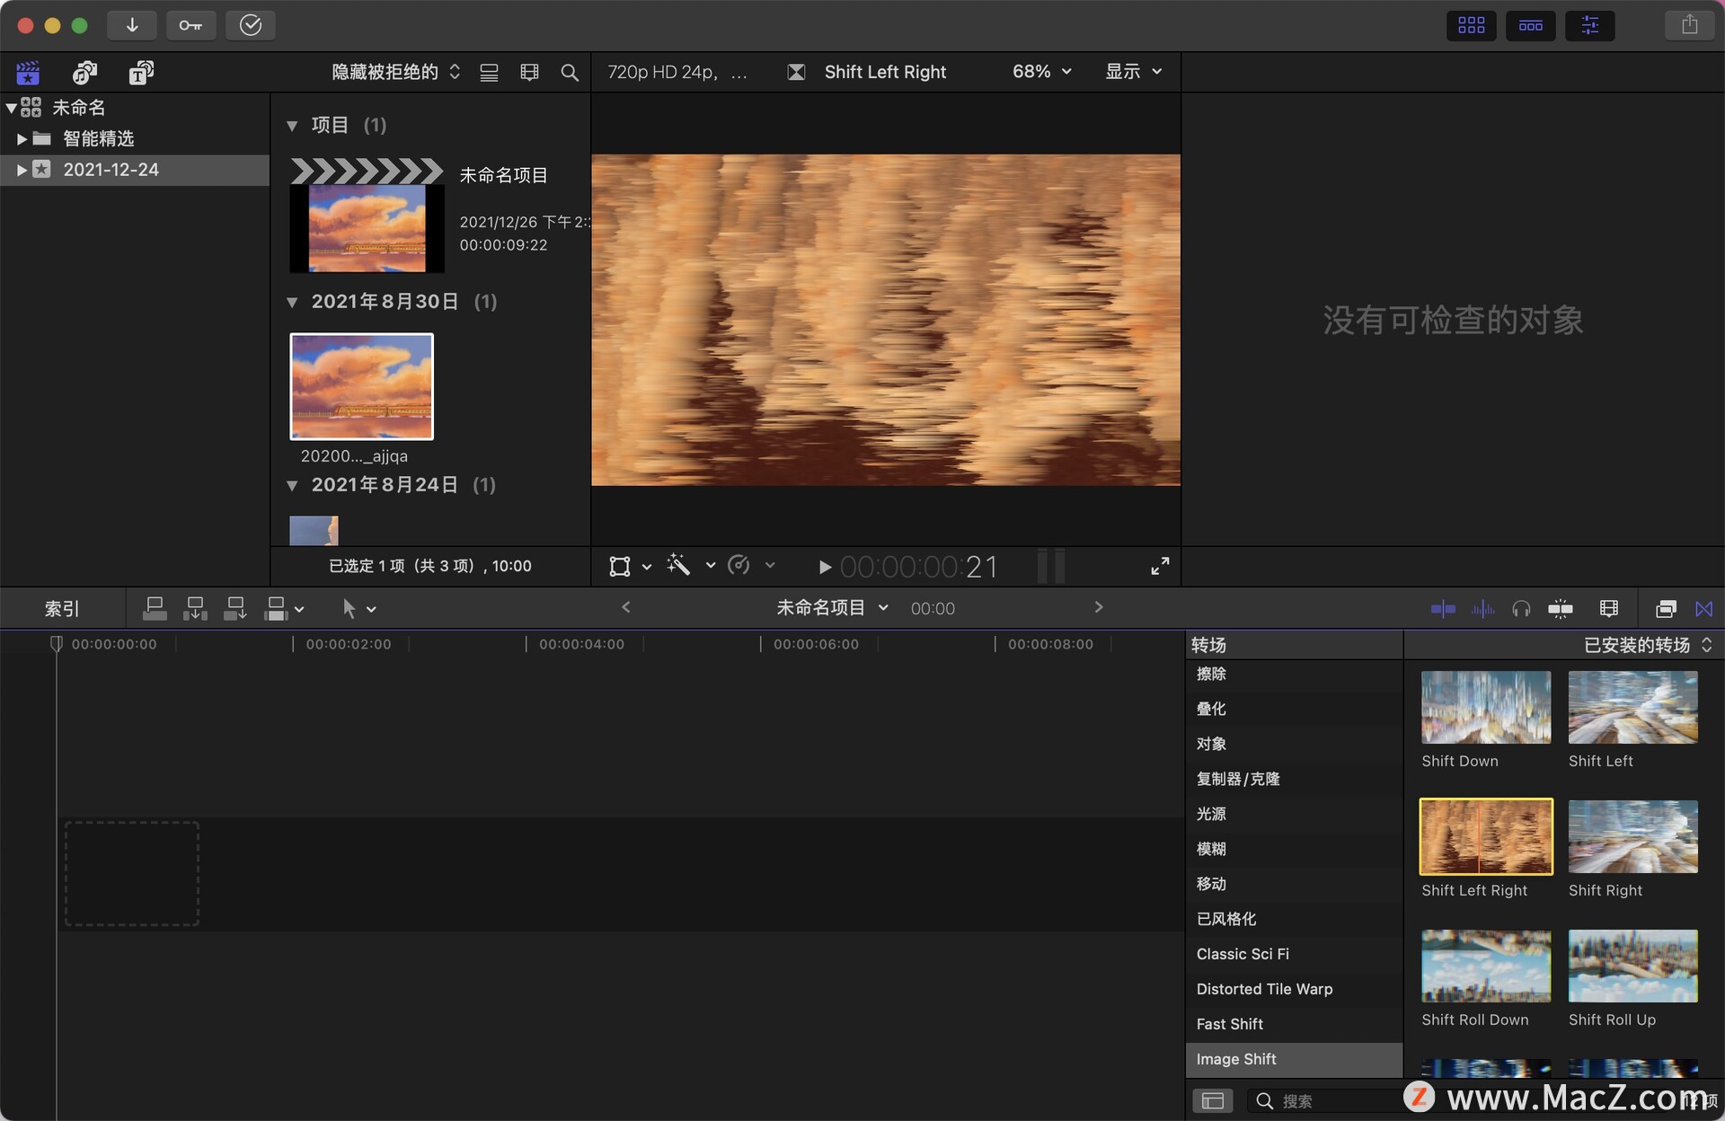Toggle the skimming button in timeline

point(1443,609)
